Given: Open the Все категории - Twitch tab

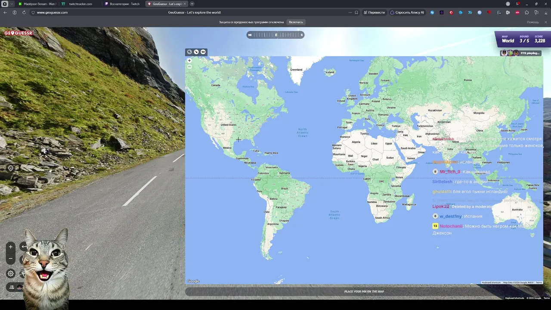Looking at the screenshot, I should pyautogui.click(x=123, y=4).
